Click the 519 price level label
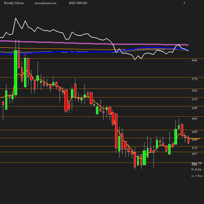Screen dimensions: 204x204 pyautogui.click(x=194, y=99)
